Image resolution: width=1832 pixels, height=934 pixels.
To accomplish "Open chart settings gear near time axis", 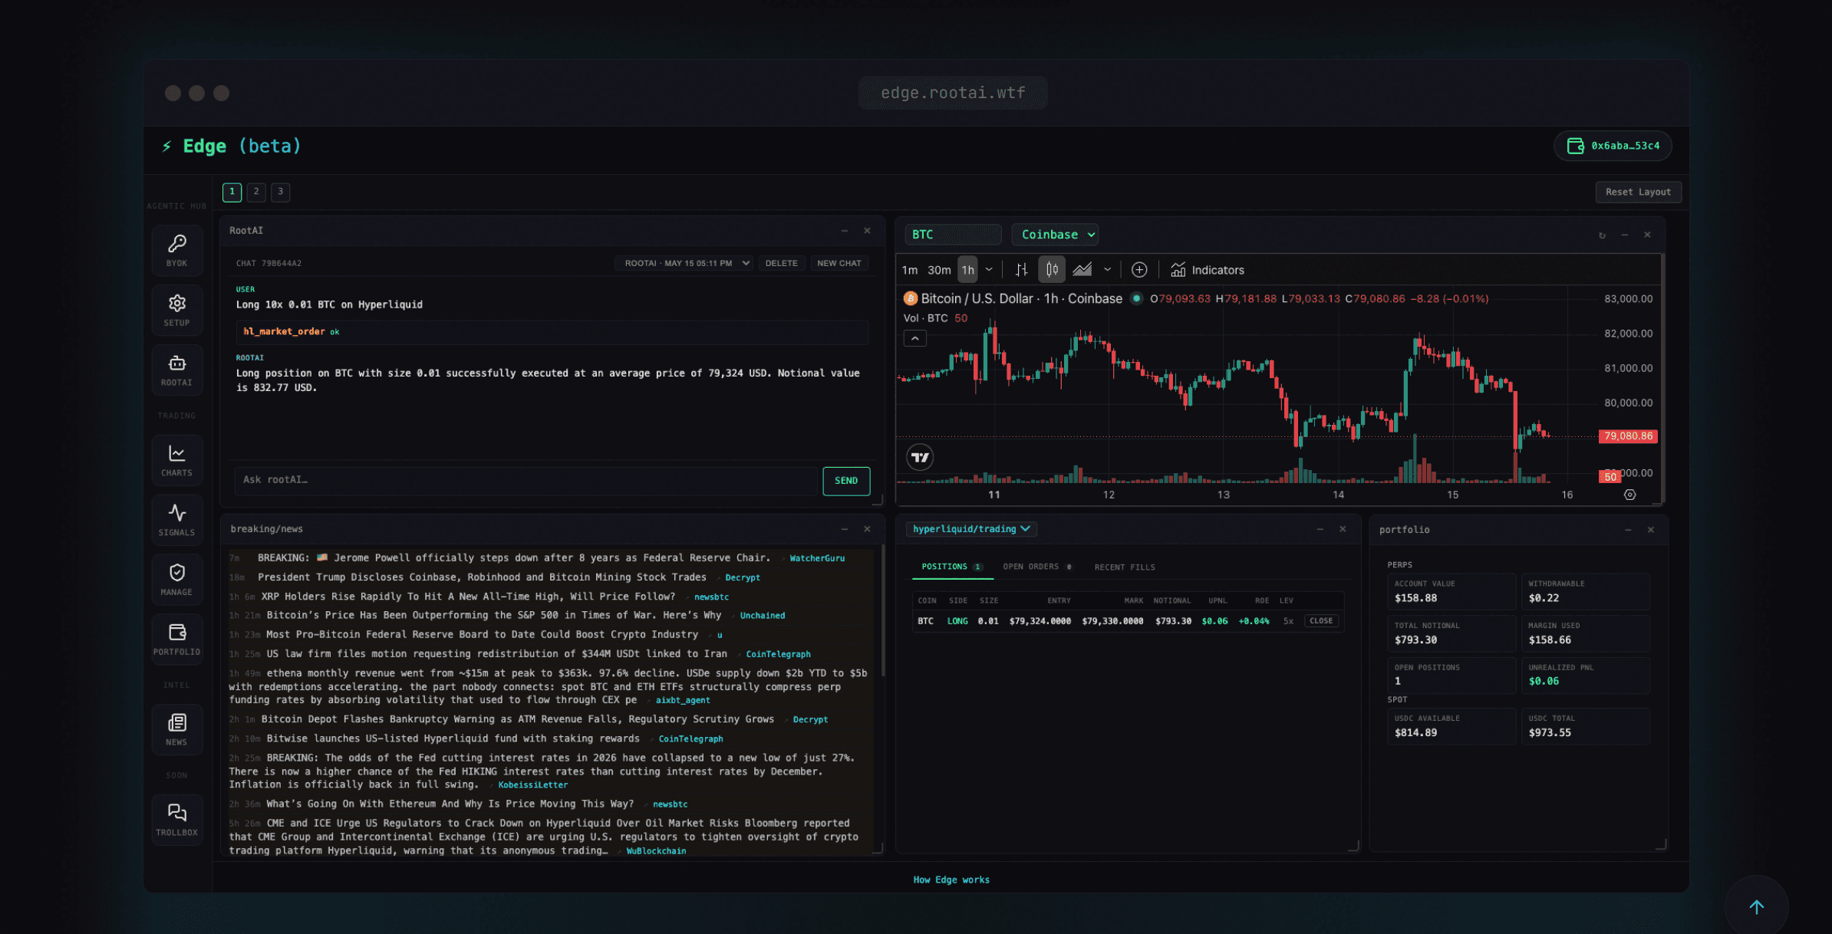I will click(1630, 495).
